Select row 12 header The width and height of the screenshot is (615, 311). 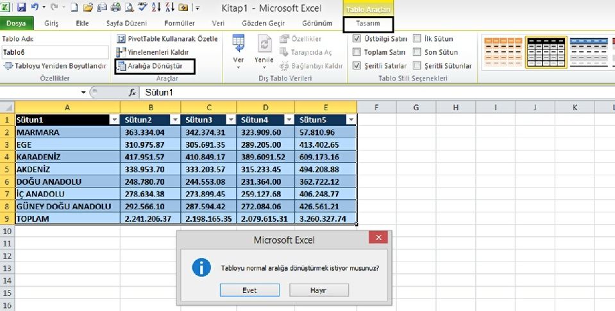pyautogui.click(x=8, y=256)
